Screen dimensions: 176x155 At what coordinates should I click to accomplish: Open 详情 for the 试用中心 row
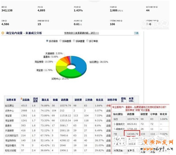[108, 110]
